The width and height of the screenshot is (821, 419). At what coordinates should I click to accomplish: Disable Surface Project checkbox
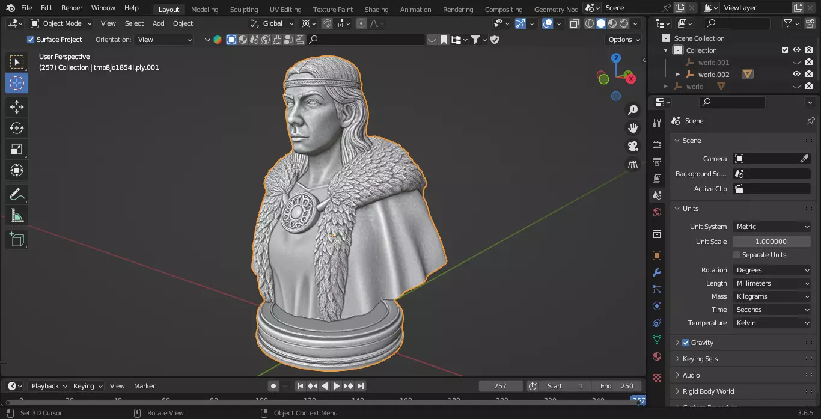tap(31, 40)
